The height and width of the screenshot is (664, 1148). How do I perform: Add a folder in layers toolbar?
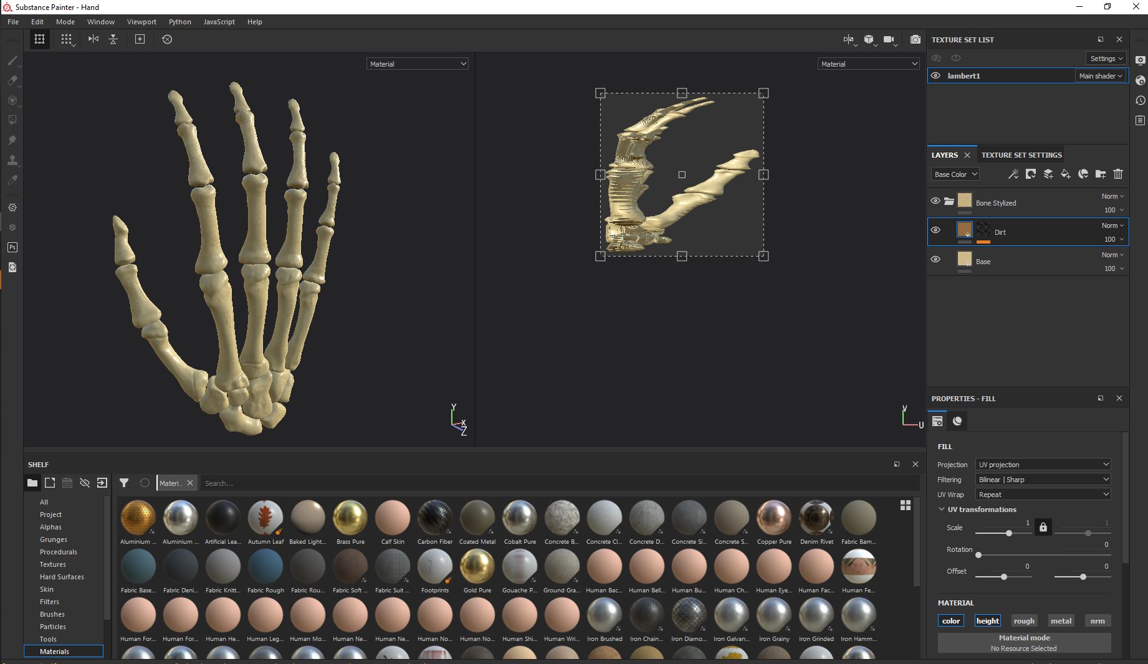click(x=1101, y=174)
